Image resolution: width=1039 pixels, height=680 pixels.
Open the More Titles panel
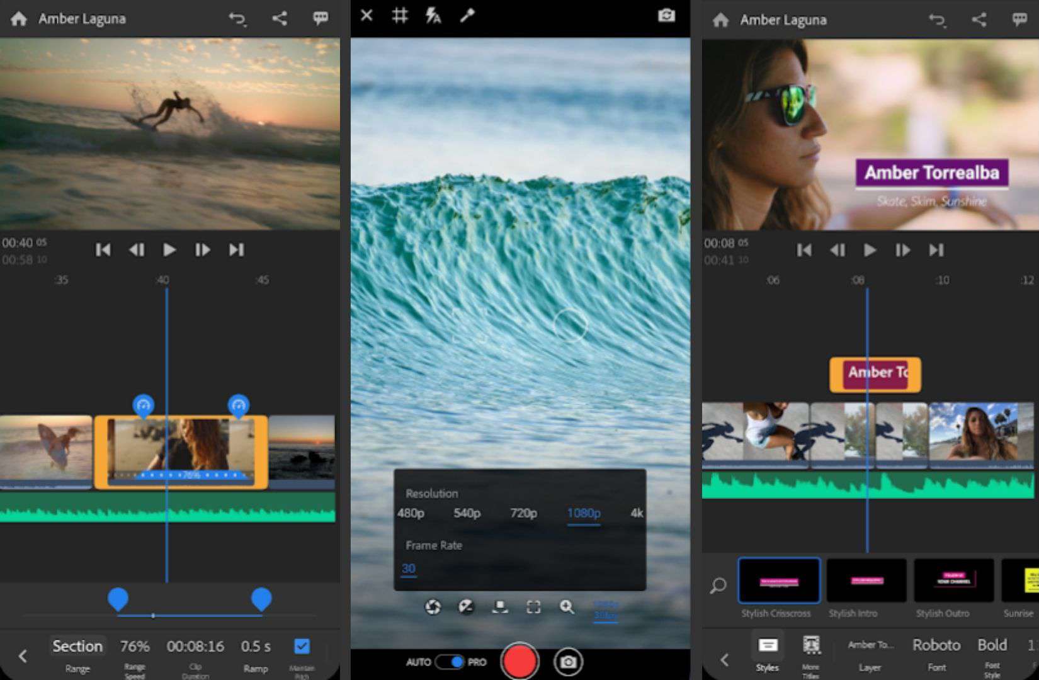click(812, 645)
